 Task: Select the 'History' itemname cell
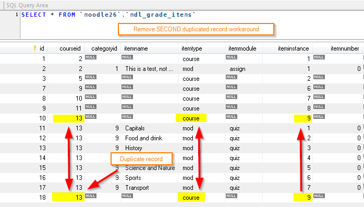point(134,148)
